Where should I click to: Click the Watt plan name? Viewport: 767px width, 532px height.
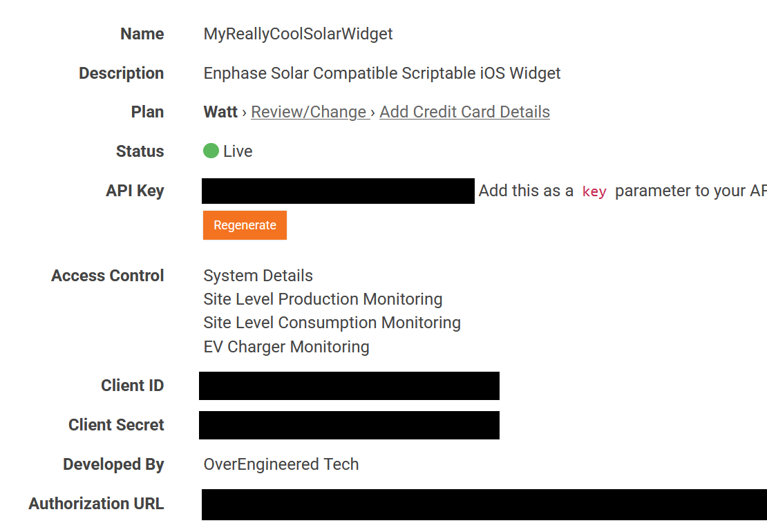(x=220, y=112)
